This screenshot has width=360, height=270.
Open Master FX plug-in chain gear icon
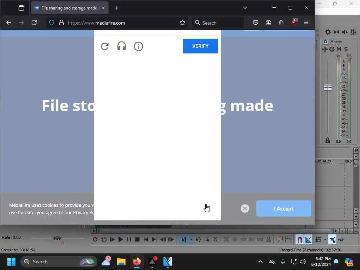(332, 49)
